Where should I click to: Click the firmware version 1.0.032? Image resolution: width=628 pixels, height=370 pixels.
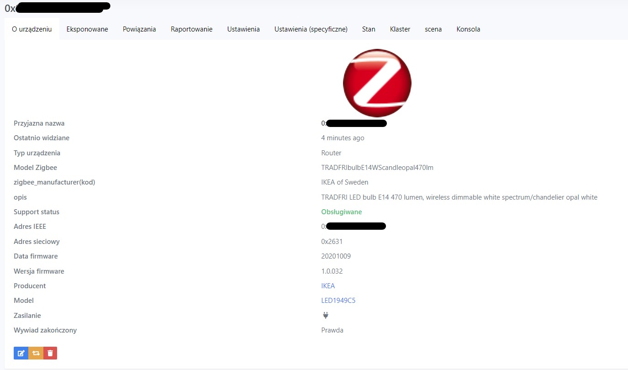tap(332, 271)
